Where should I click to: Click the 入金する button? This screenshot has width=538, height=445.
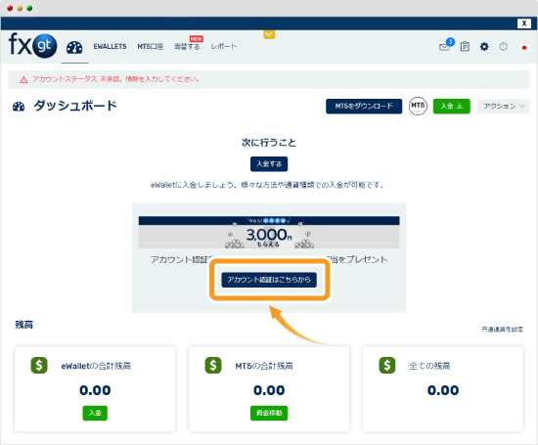269,164
